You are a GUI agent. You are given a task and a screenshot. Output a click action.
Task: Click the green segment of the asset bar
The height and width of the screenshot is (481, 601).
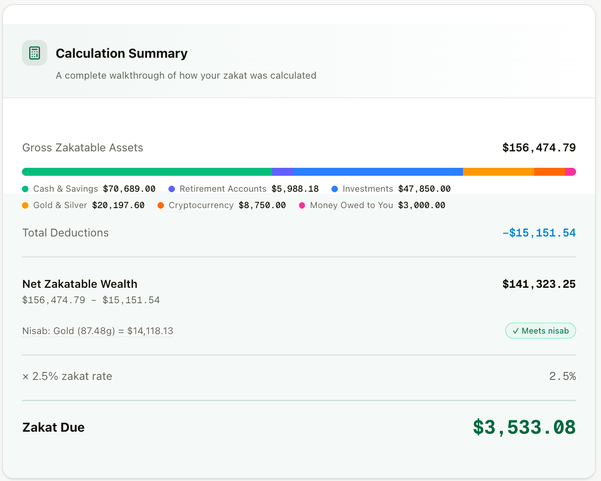[145, 171]
